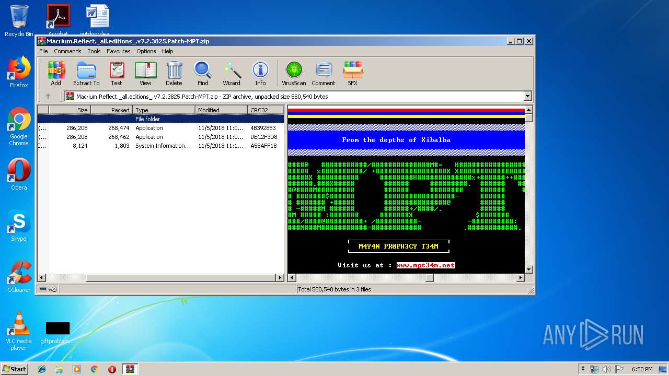Click the key password status icon
Screen dimensions: 669x376
[53, 289]
